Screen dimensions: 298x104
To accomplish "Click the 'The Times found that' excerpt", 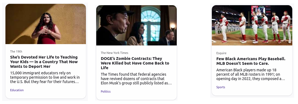I will click(x=136, y=79).
